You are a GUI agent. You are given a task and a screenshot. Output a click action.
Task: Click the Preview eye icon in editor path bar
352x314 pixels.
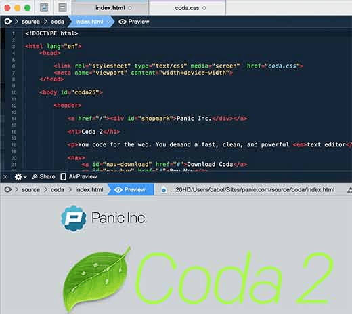pos(123,22)
